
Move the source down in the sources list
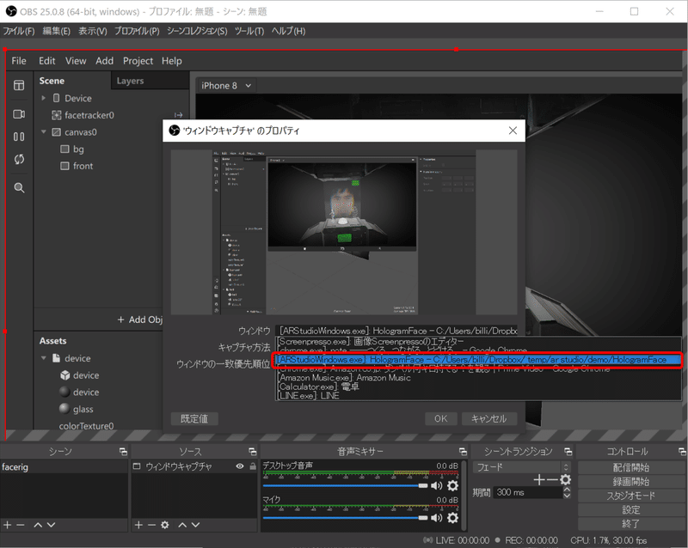(196, 525)
